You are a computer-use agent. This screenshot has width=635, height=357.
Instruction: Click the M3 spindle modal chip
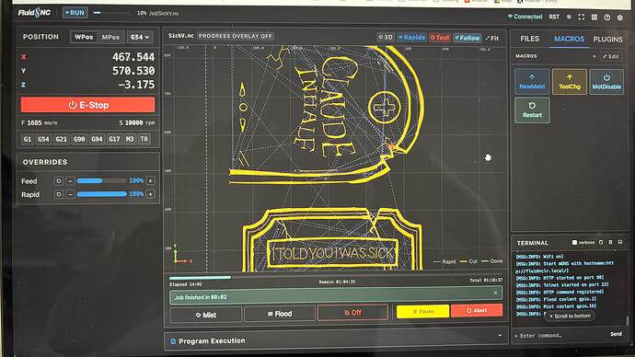[x=130, y=139]
